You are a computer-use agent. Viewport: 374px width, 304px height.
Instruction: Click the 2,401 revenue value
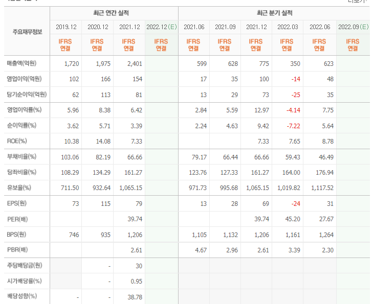pyautogui.click(x=135, y=64)
